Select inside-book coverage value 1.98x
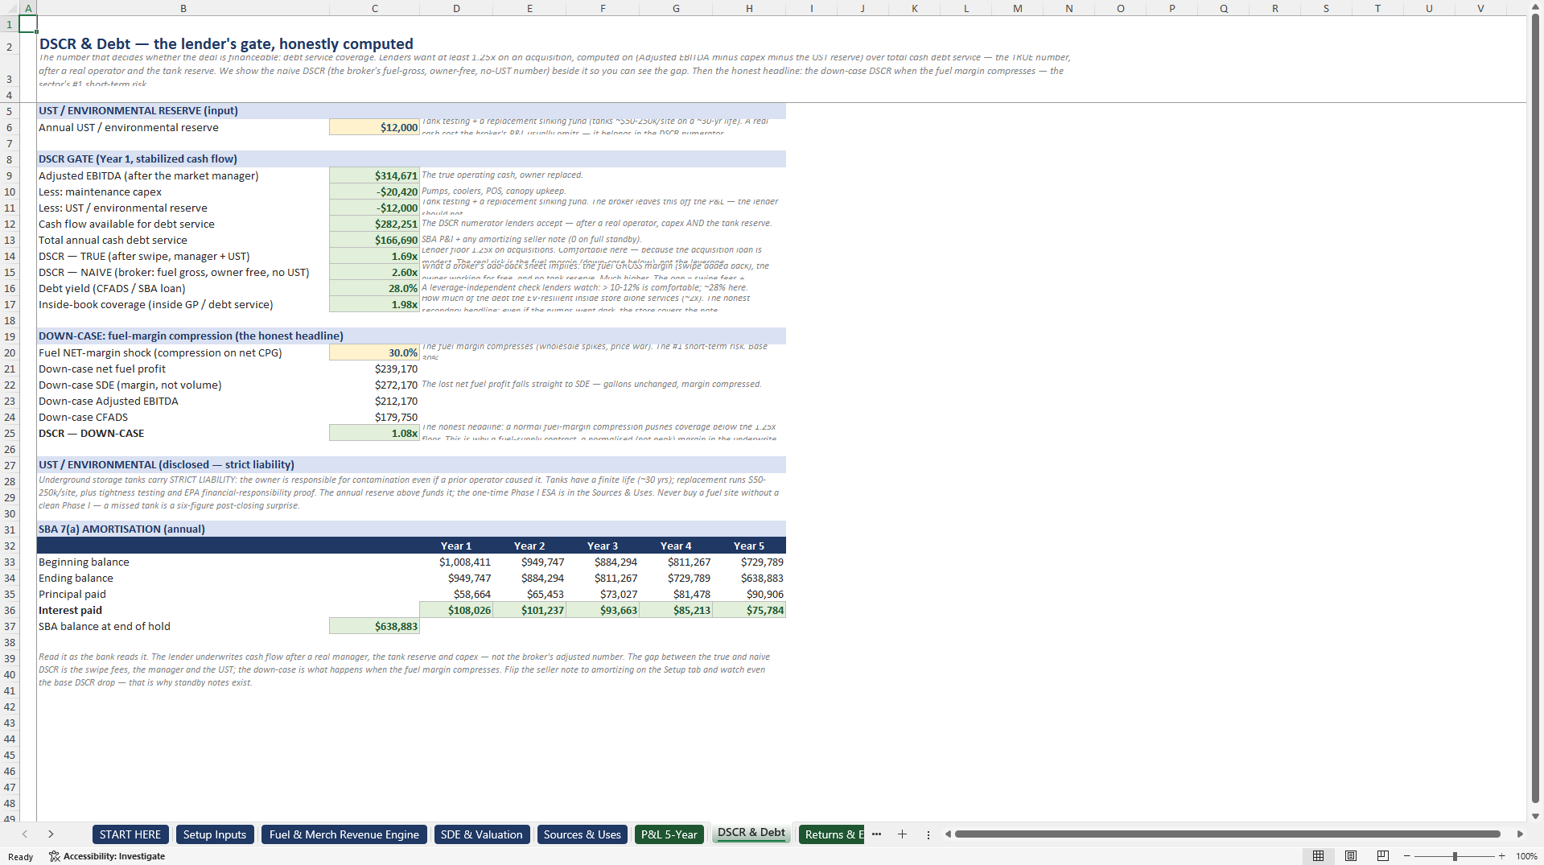 click(374, 304)
